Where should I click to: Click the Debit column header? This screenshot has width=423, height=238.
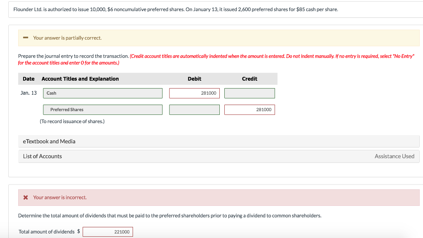(x=194, y=79)
